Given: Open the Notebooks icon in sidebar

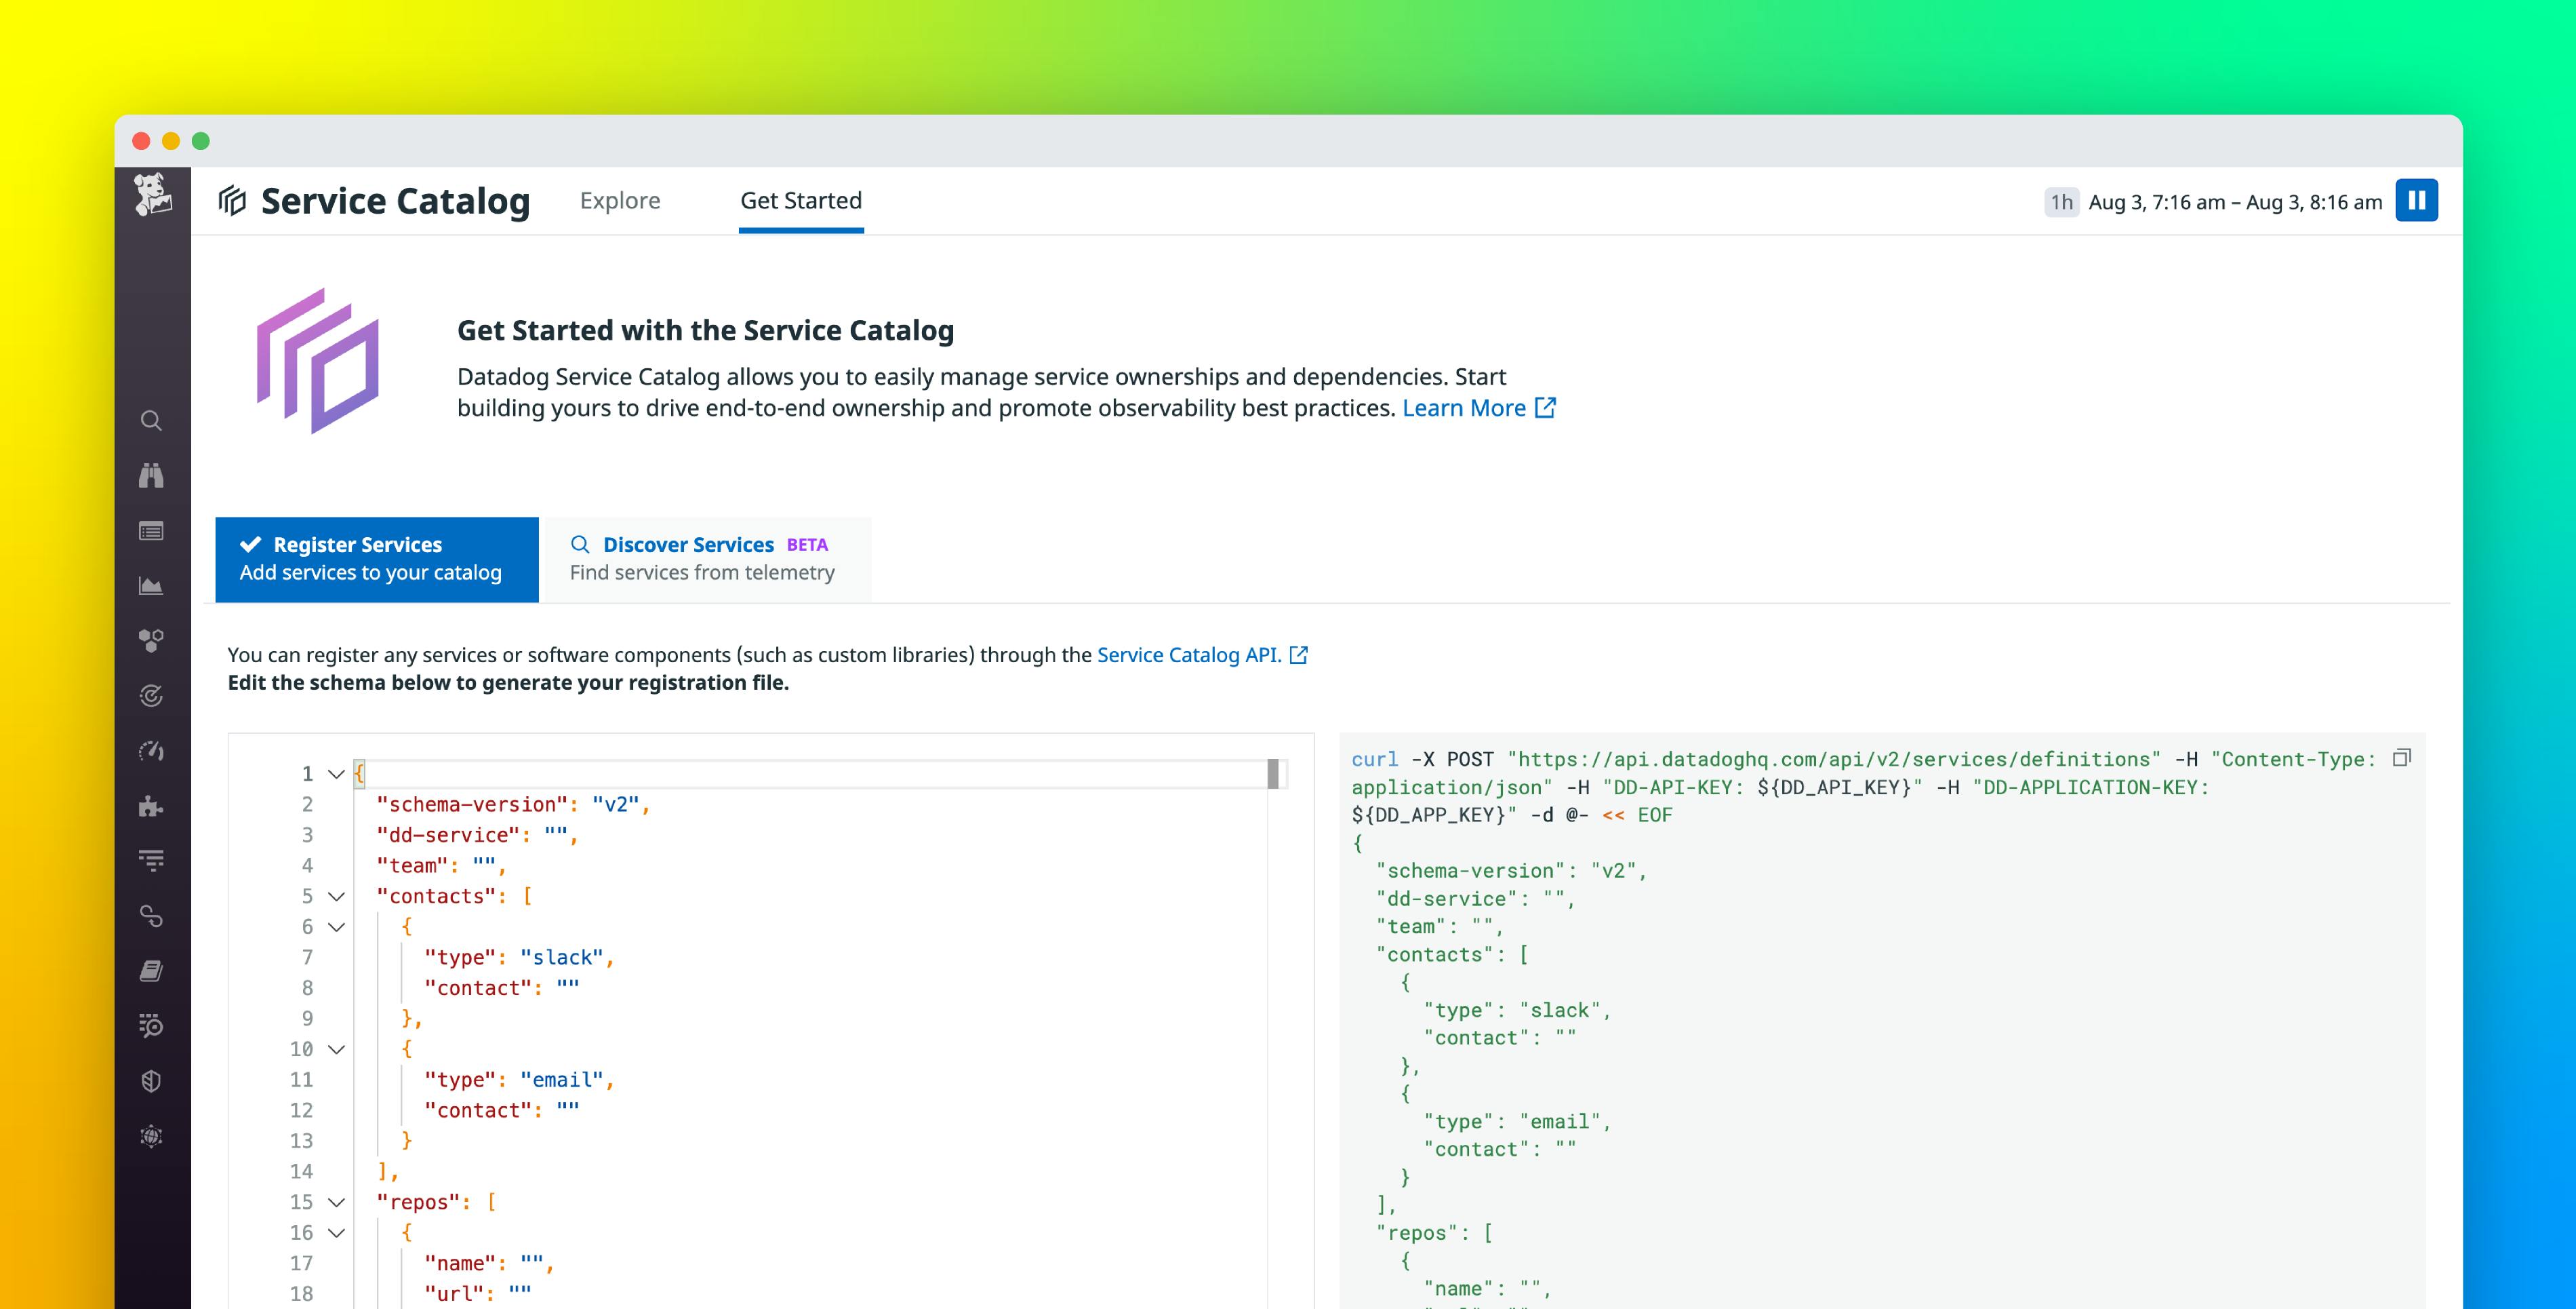Looking at the screenshot, I should tap(152, 970).
